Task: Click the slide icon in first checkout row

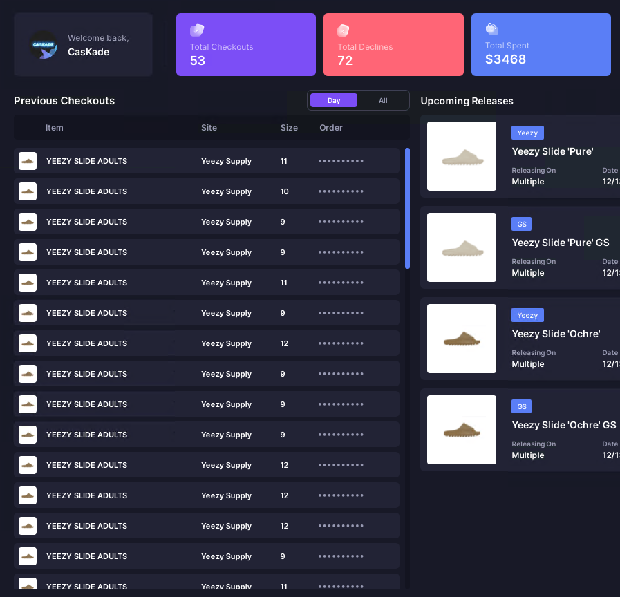Action: tap(28, 161)
